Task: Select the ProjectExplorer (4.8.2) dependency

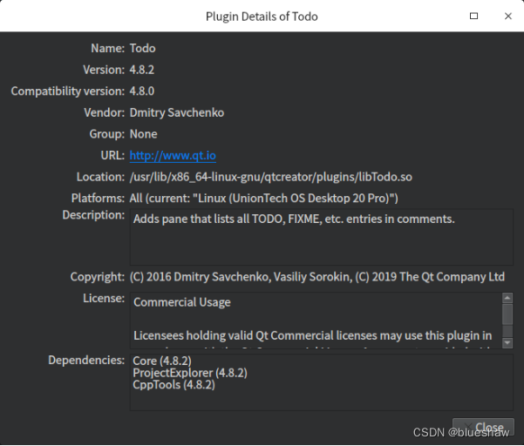Action: tap(190, 373)
